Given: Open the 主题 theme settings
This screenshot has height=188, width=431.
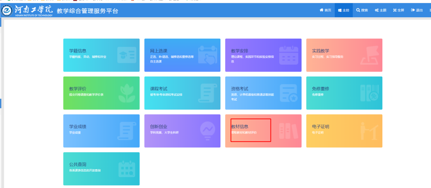Looking at the screenshot, I should coord(380,10).
